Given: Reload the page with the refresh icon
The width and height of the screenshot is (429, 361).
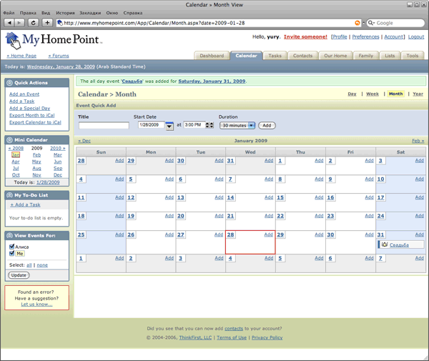Looking at the screenshot, I should click(33, 23).
